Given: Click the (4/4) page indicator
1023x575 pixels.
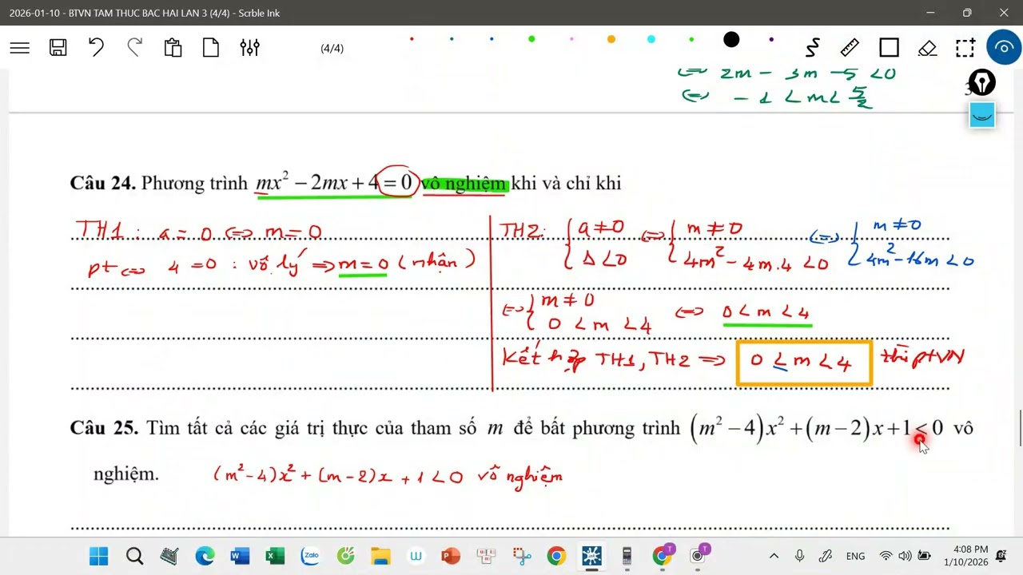Looking at the screenshot, I should (332, 49).
